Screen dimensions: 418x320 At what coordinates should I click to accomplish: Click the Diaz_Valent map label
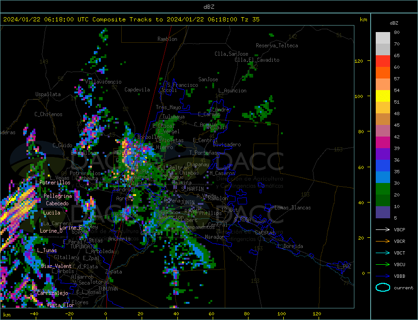pyautogui.click(x=57, y=266)
